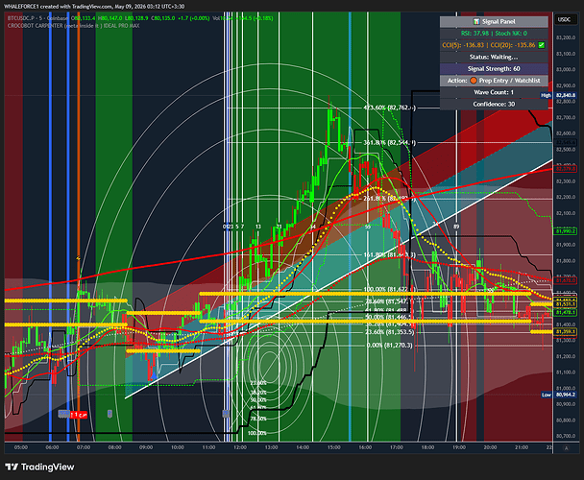Click the green 81,478.1 price label
Image resolution: width=584 pixels, height=480 pixels.
point(566,312)
